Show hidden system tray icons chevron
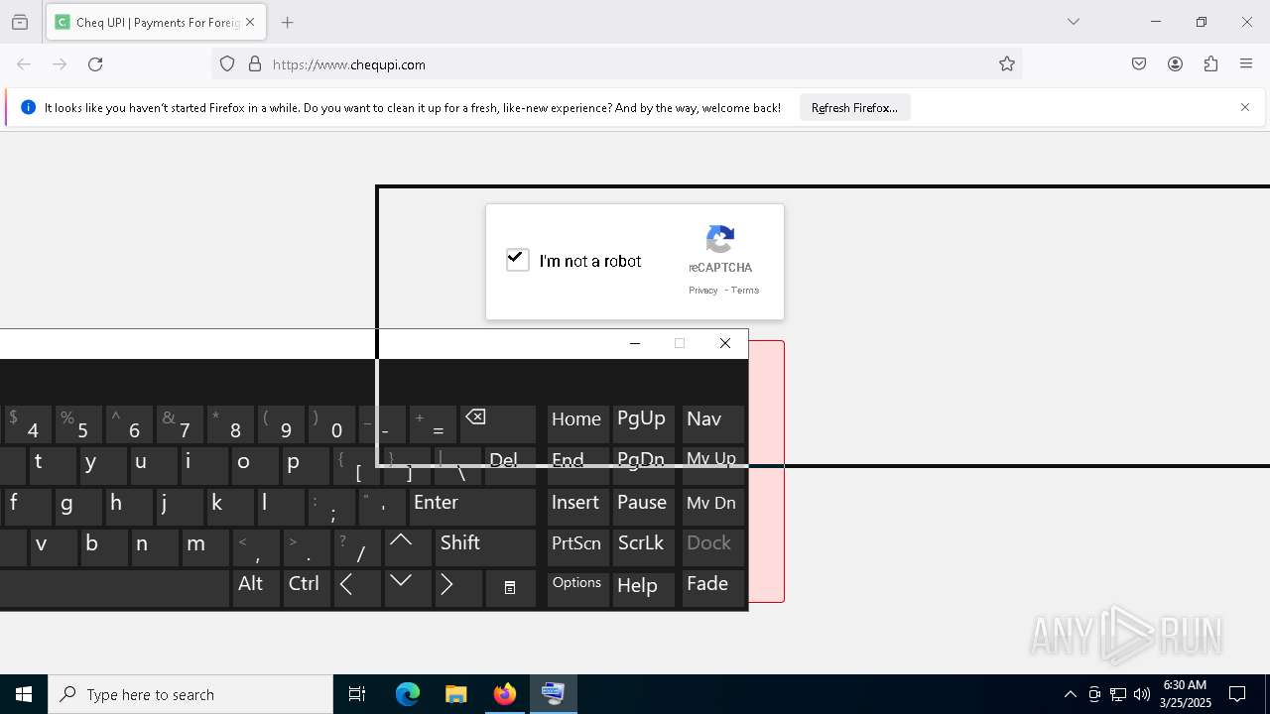1270x714 pixels. point(1070,694)
